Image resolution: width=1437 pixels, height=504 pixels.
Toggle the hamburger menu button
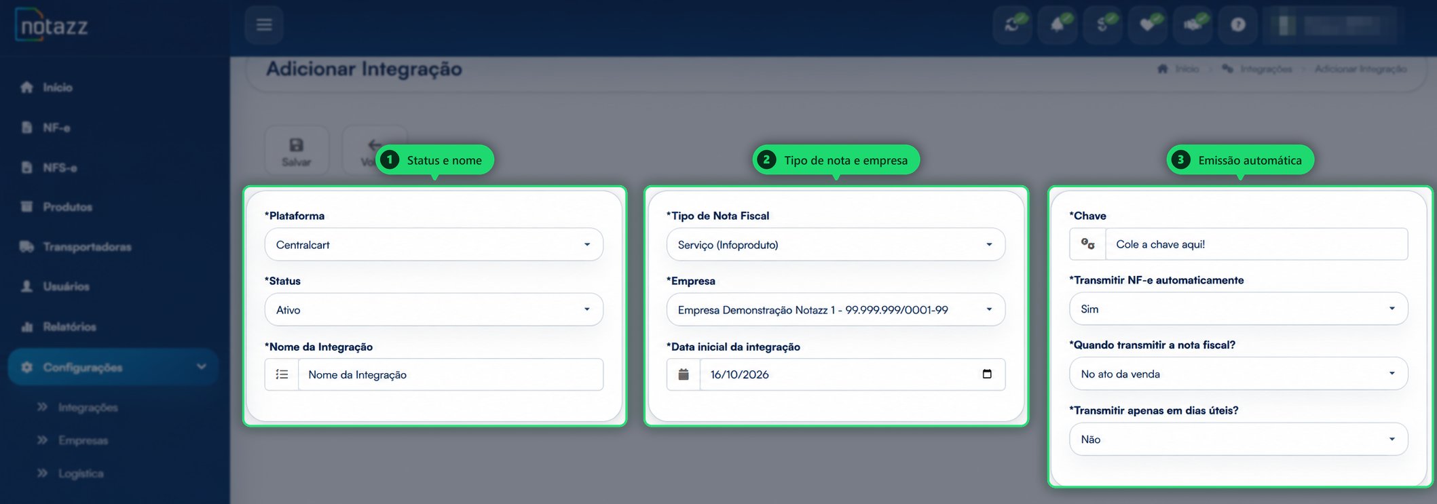pyautogui.click(x=264, y=25)
